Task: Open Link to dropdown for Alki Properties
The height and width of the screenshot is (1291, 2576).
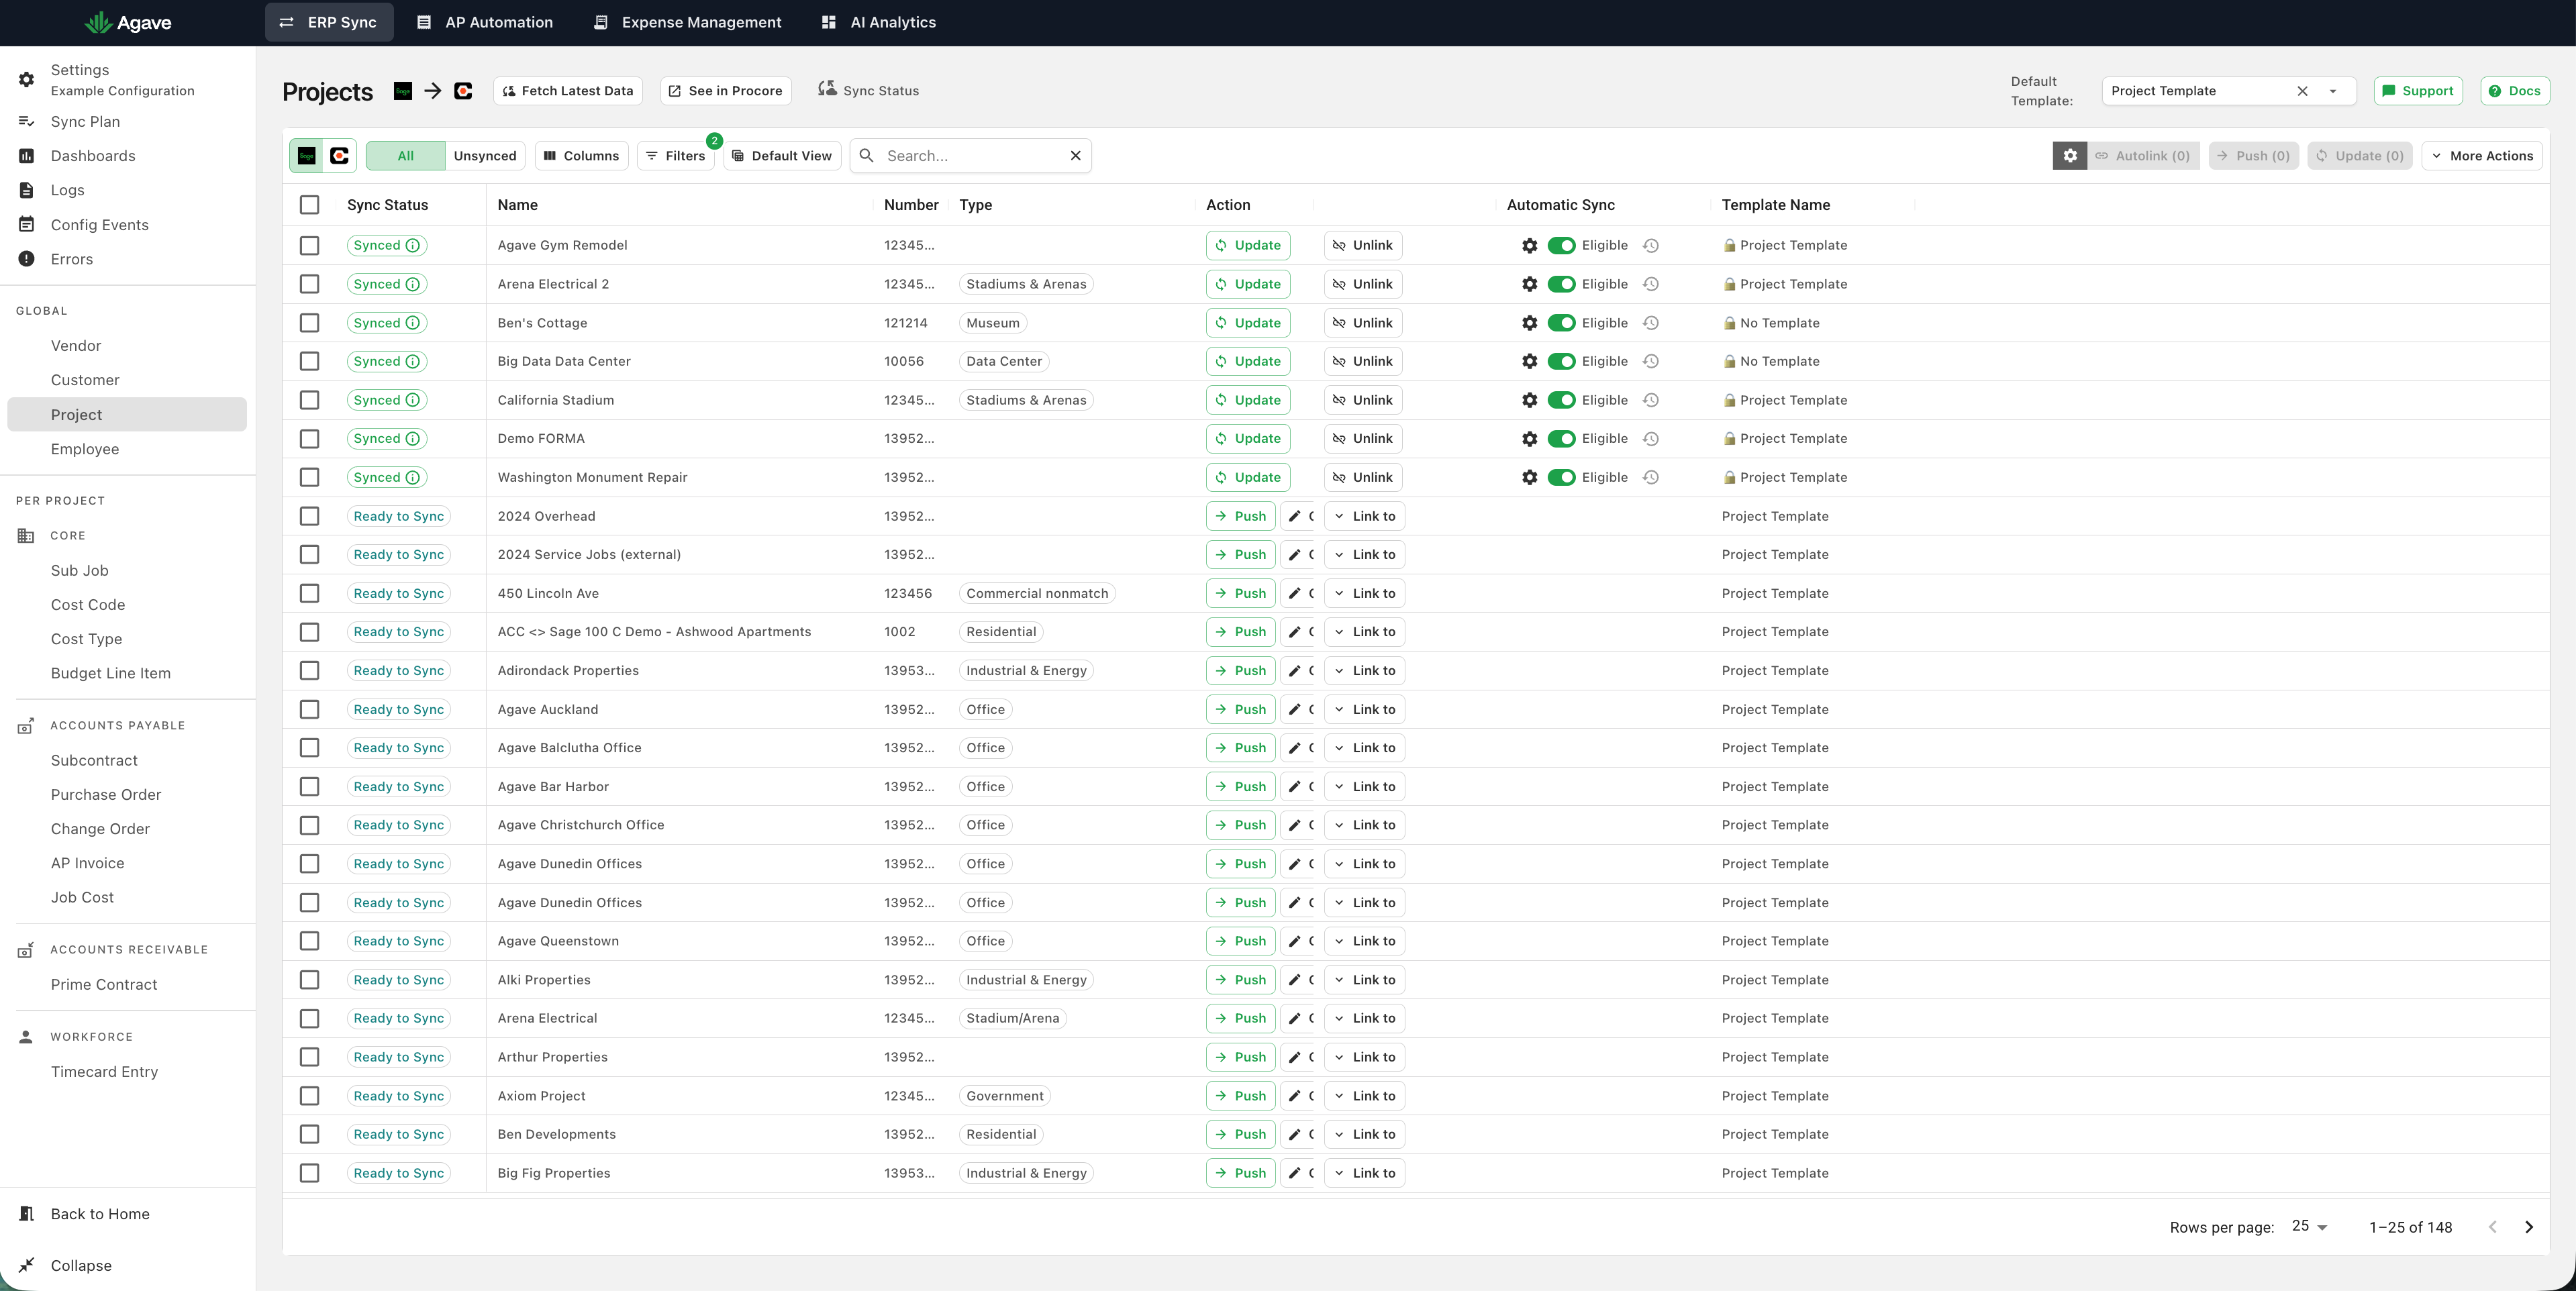Action: pos(1364,980)
